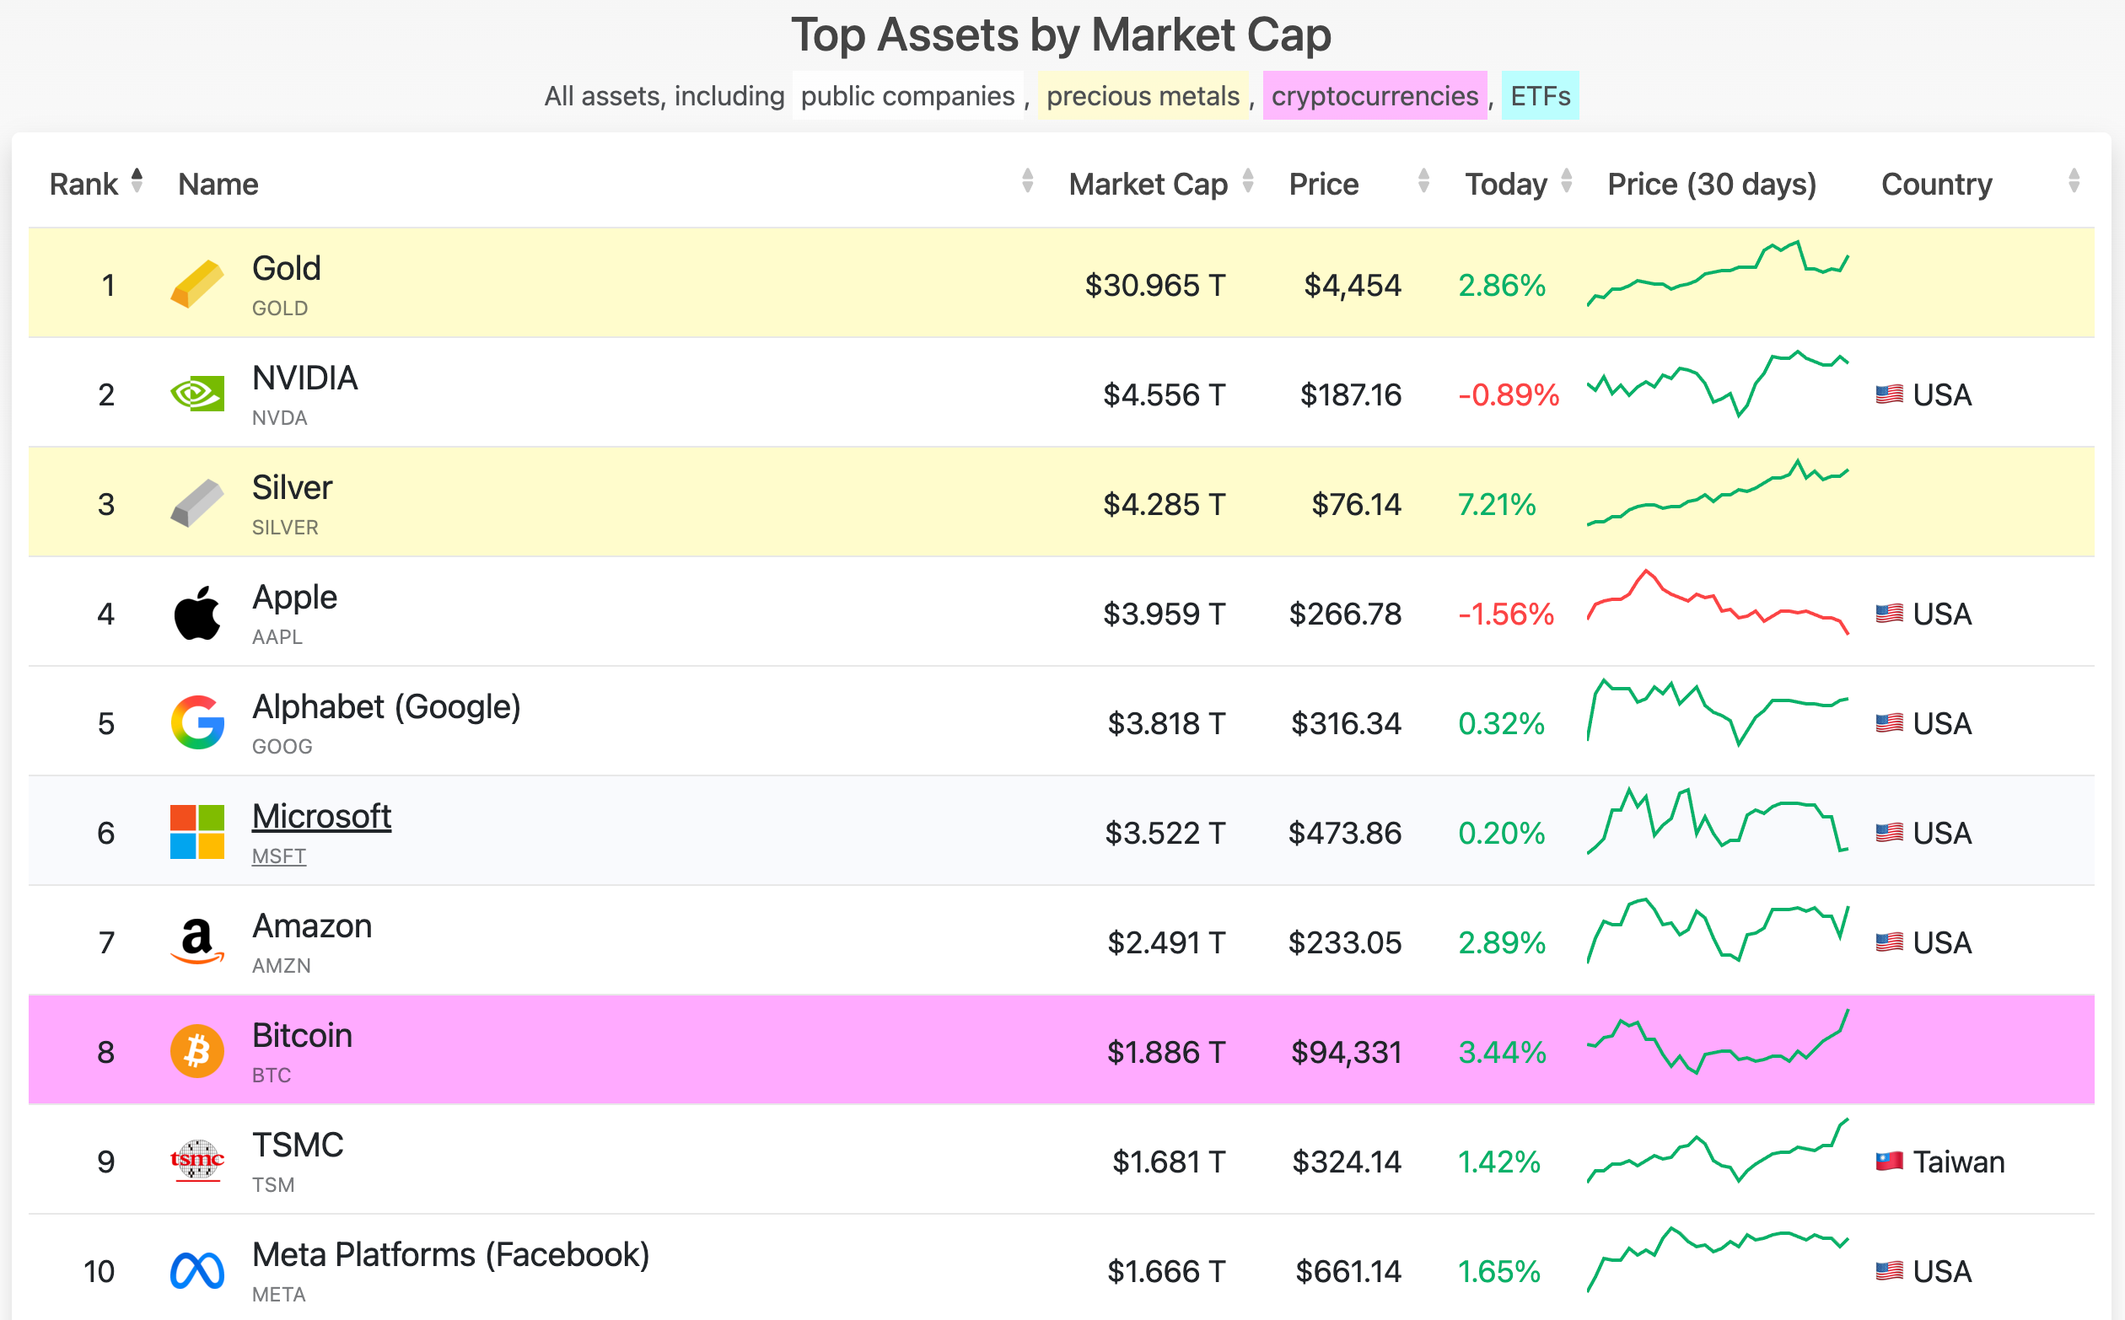Click the silver bar icon
Viewport: 2125px width, 1320px height.
click(196, 503)
